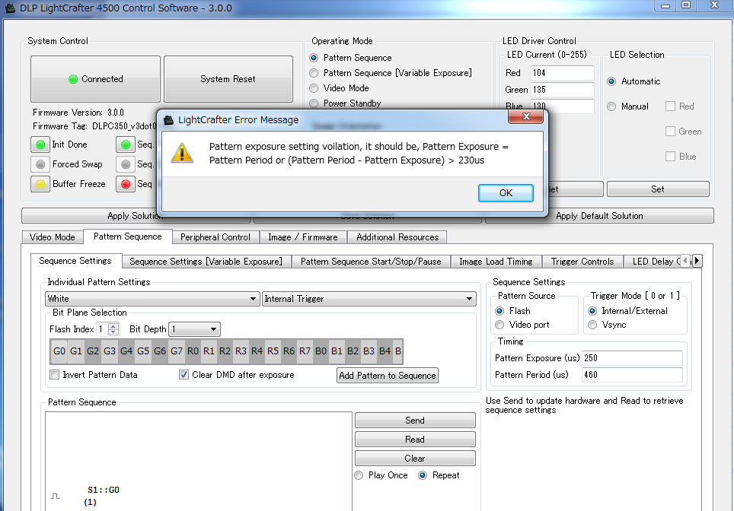
Task: Choose Automatic LED selection
Action: tap(611, 81)
